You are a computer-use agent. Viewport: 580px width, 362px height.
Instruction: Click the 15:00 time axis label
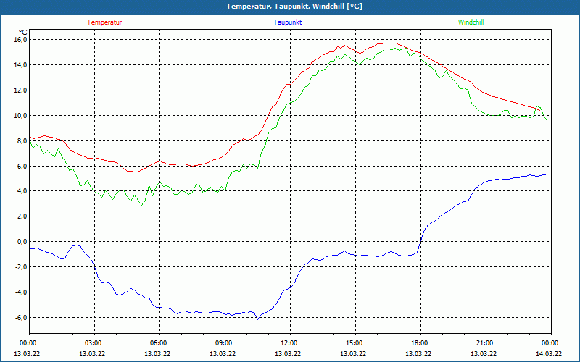coord(355,343)
